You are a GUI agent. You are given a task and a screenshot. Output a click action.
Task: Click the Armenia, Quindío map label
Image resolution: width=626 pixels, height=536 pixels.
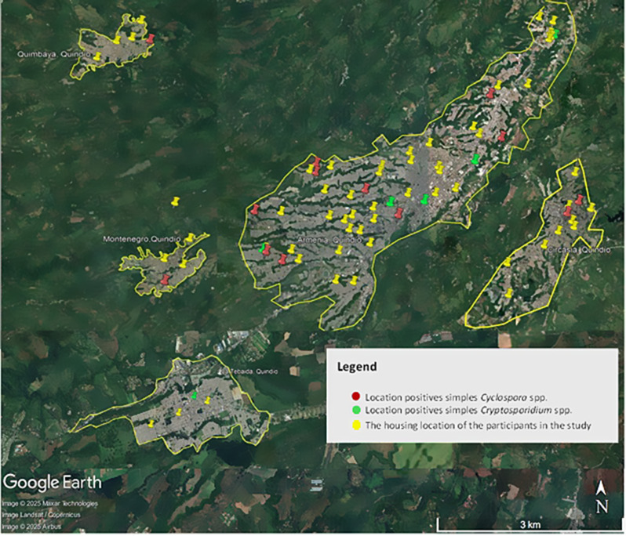[329, 240]
